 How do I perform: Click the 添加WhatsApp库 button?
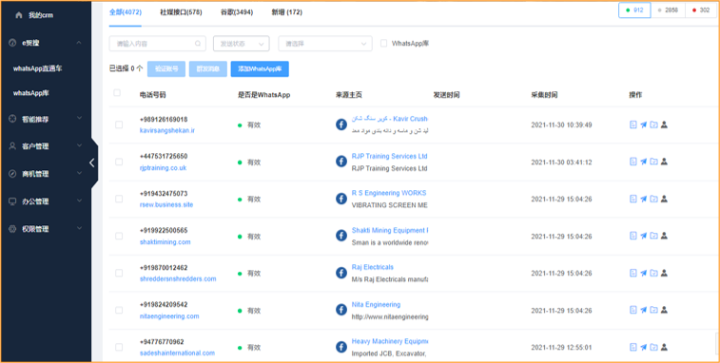(260, 68)
